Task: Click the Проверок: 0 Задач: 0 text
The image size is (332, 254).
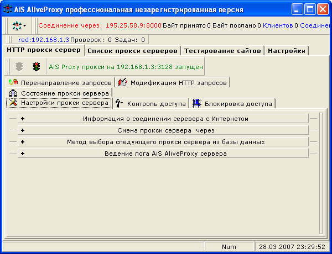Action: pyautogui.click(x=107, y=40)
